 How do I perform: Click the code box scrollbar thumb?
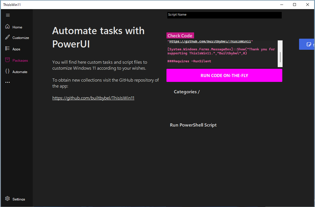coord(280,57)
